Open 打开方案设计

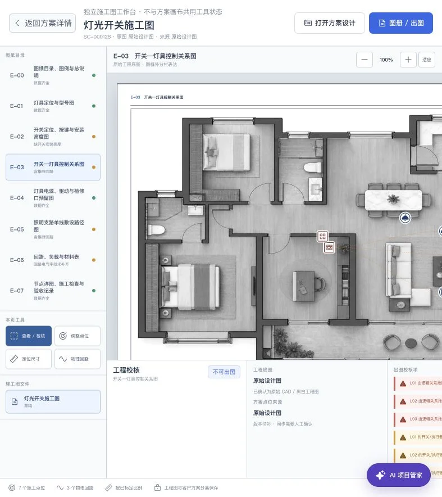click(x=329, y=23)
